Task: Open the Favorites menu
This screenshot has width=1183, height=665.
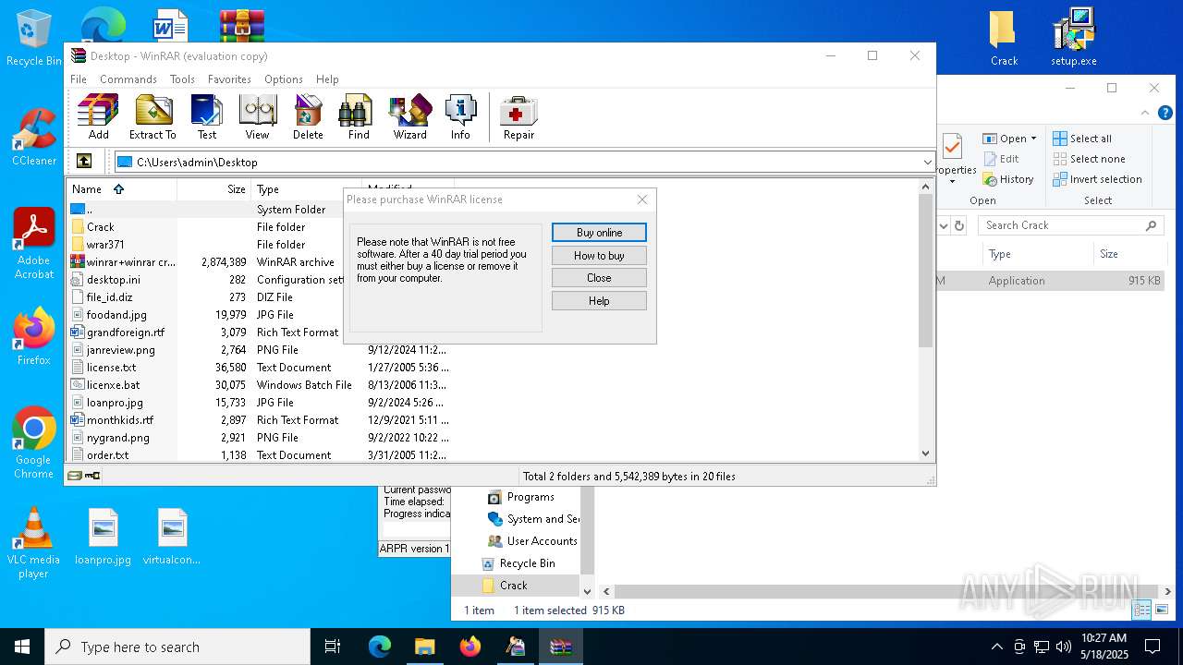Action: [229, 79]
